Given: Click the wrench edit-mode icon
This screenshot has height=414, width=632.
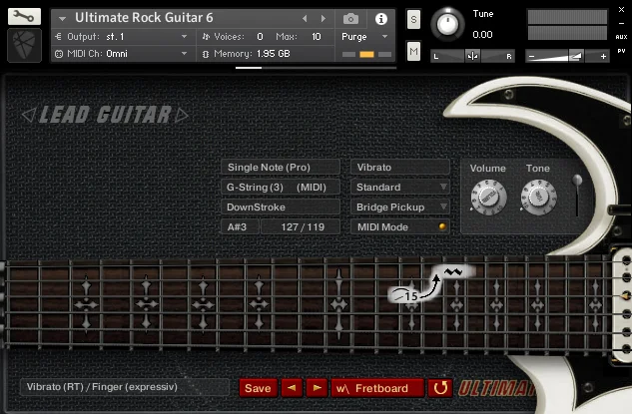Looking at the screenshot, I should [x=25, y=17].
